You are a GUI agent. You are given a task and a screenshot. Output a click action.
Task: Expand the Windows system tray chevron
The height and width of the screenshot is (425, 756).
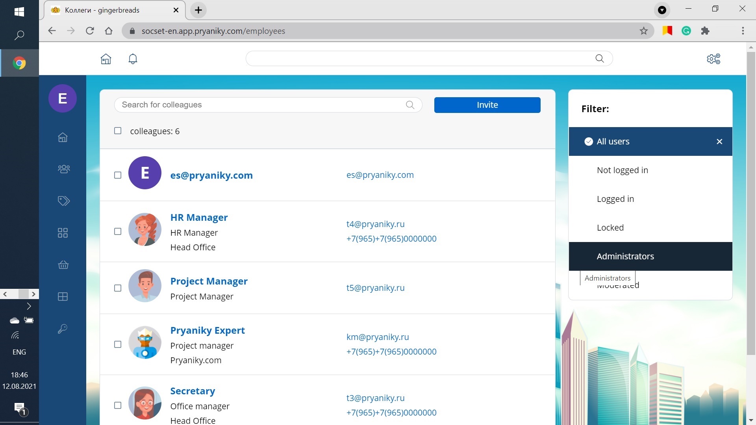click(29, 306)
